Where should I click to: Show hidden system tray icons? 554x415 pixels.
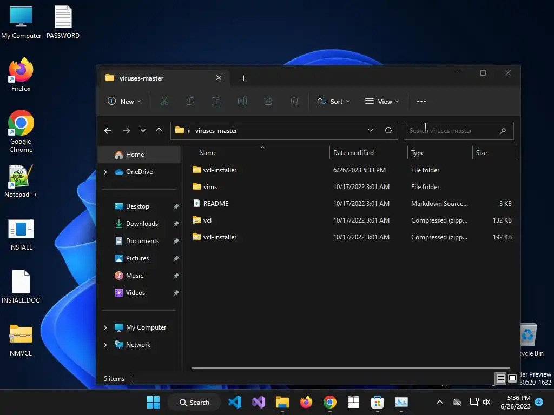439,402
